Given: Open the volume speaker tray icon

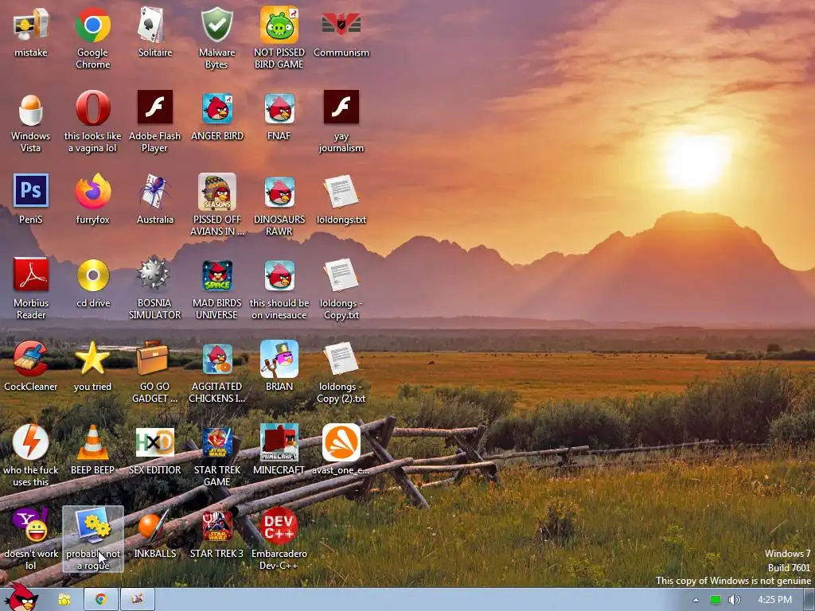Looking at the screenshot, I should (734, 600).
